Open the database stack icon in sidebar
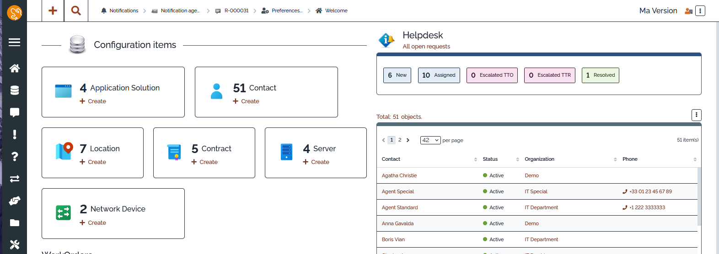 pos(14,90)
